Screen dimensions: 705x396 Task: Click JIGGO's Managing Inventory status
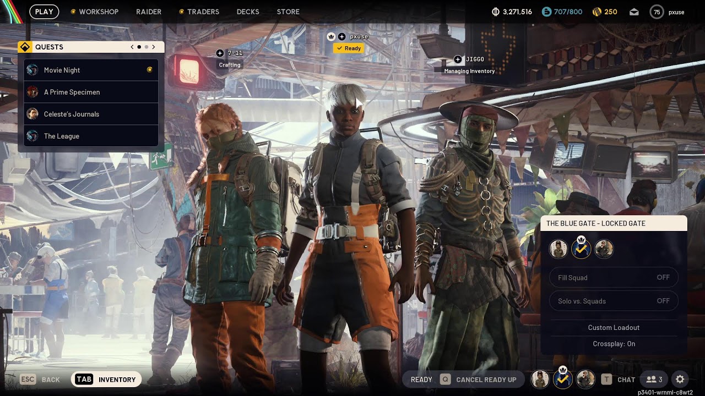point(469,71)
